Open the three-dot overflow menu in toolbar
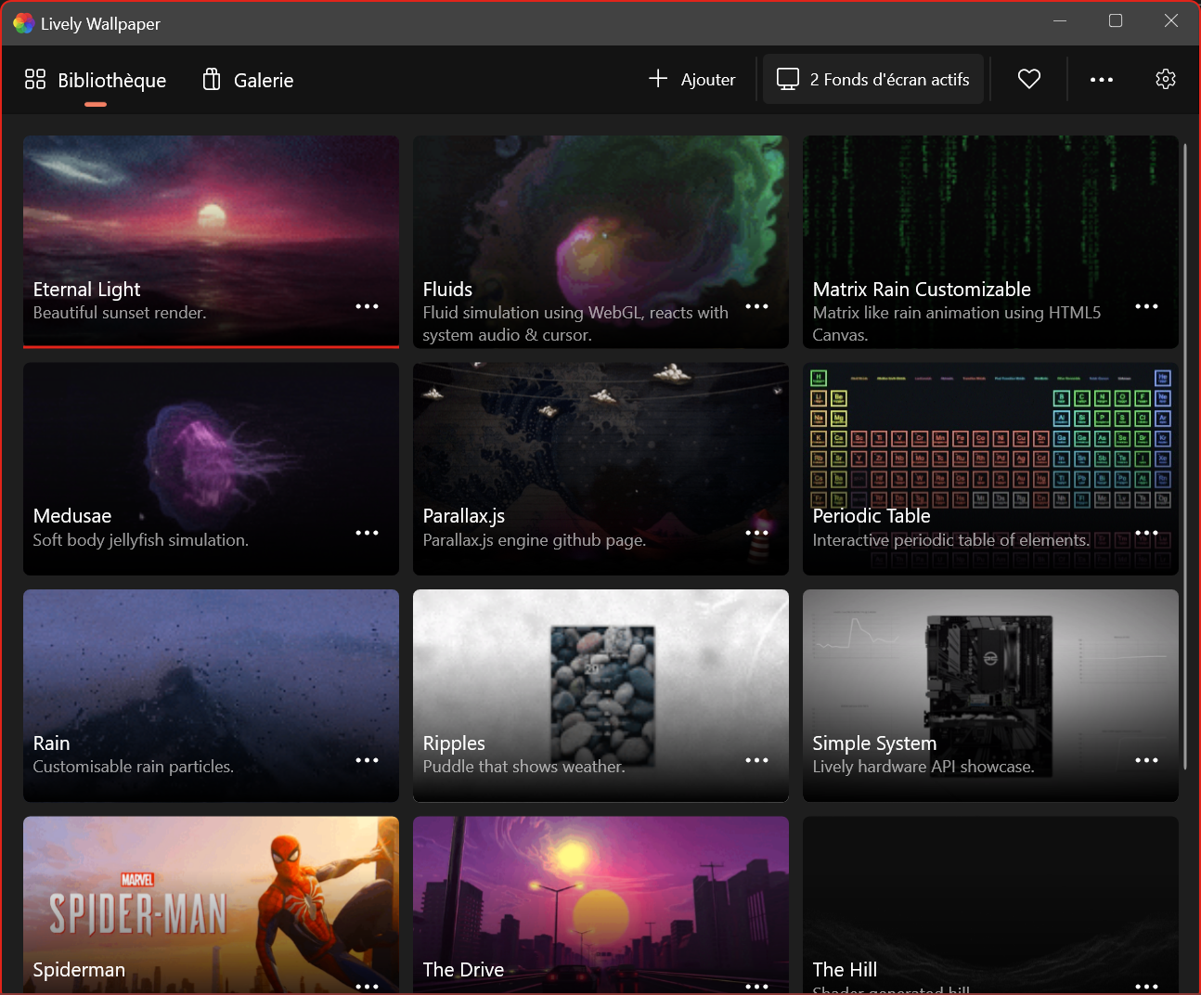 click(x=1102, y=79)
